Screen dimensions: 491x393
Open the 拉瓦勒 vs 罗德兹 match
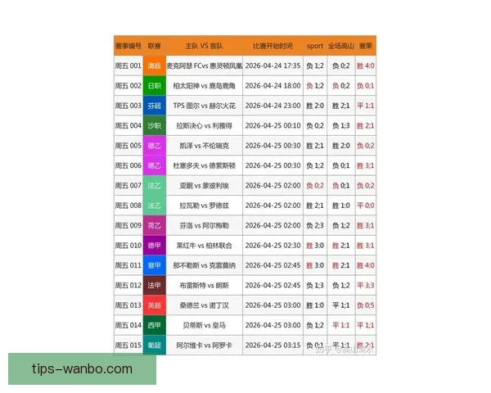coord(204,206)
